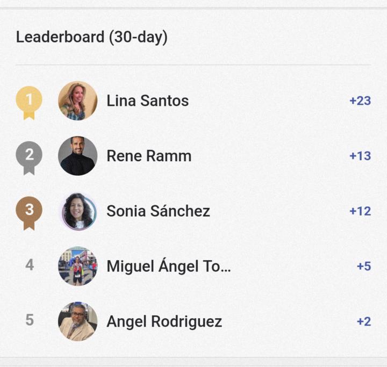
Task: Visit Sonia Sánchez's profile via name
Action: coord(158,211)
